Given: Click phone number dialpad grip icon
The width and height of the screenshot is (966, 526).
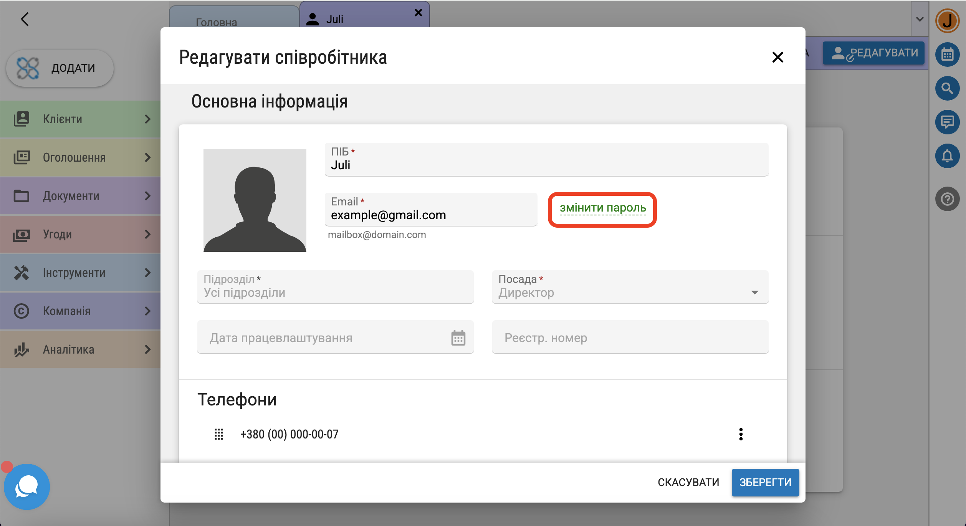Looking at the screenshot, I should click(219, 434).
